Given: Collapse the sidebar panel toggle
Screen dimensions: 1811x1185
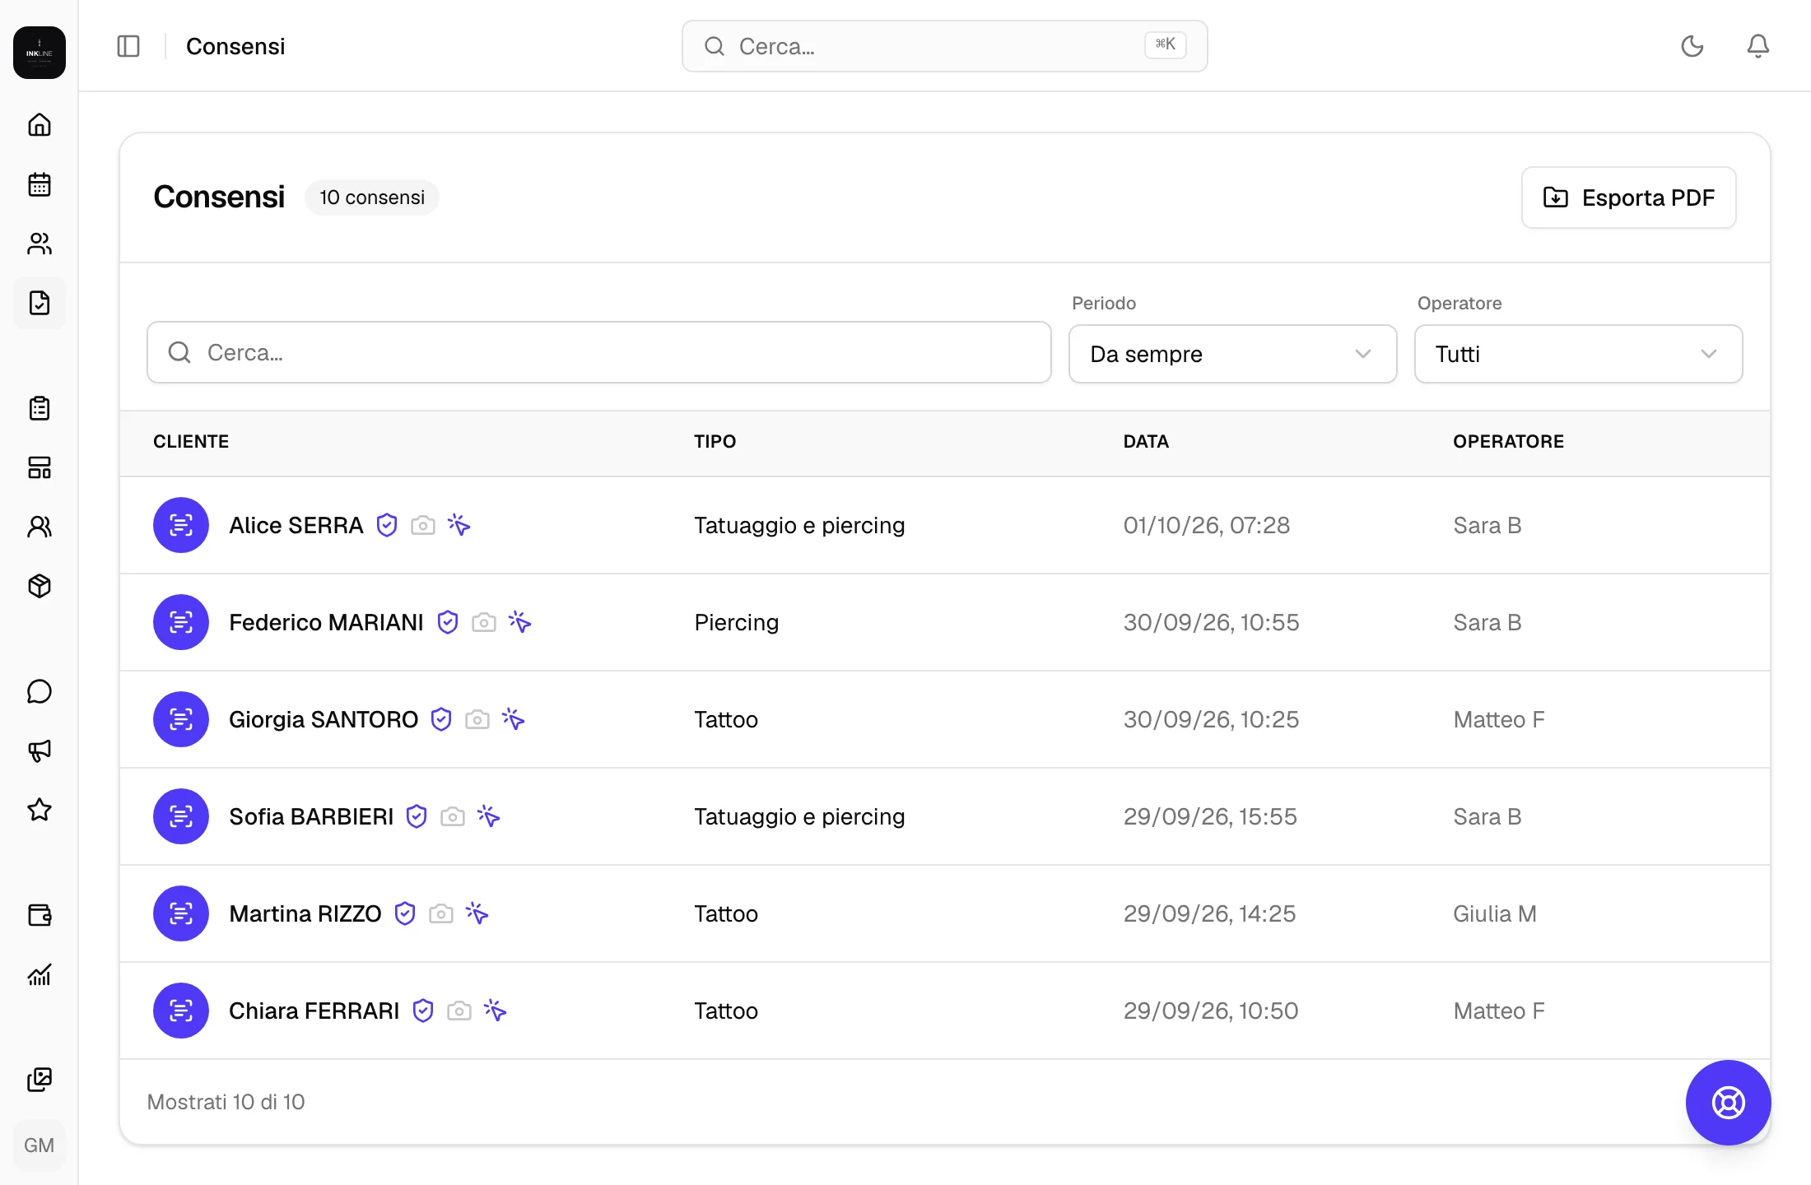Looking at the screenshot, I should coord(128,46).
